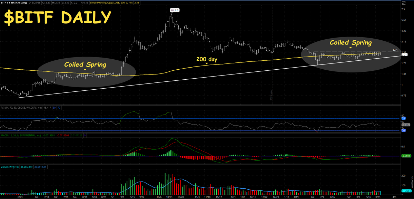Click the 0.5 label on MACD axis
This screenshot has width=414, height=199.
pos(403,146)
